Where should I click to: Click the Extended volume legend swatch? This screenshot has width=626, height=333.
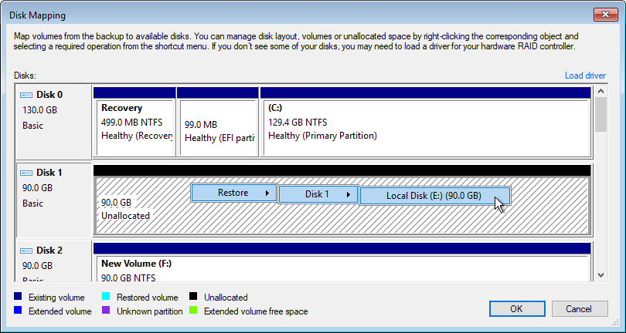coord(18,311)
